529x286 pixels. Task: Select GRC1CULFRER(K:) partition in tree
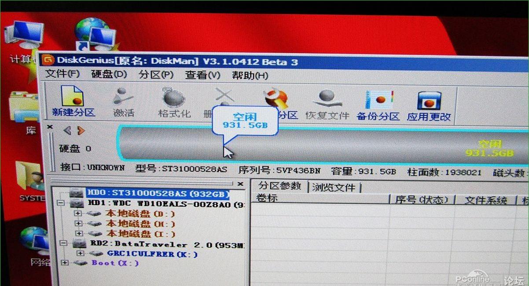[152, 254]
